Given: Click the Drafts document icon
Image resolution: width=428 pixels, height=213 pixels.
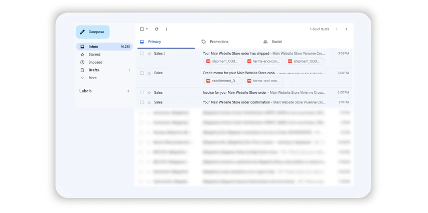Looking at the screenshot, I should coord(82,70).
